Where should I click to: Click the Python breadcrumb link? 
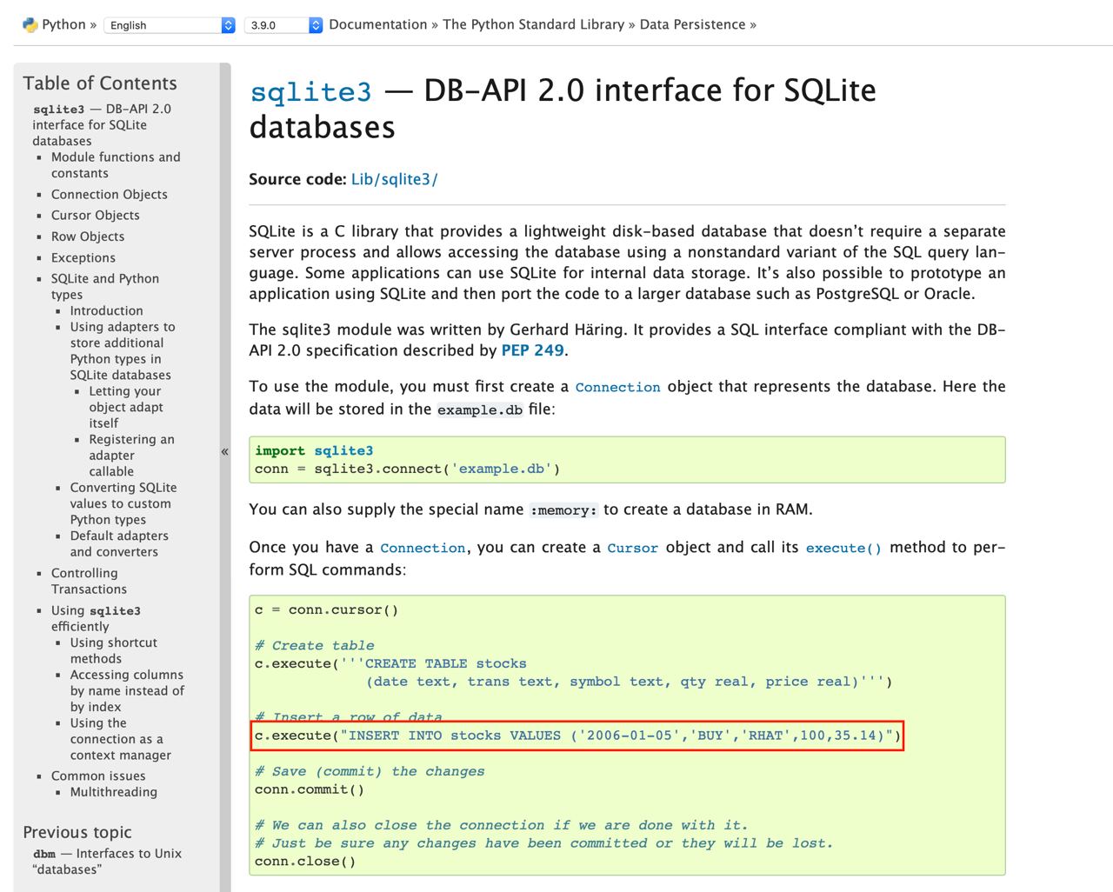pos(63,24)
